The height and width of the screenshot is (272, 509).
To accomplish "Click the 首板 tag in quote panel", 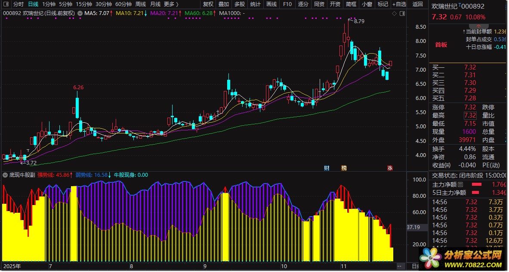I will pyautogui.click(x=441, y=45).
